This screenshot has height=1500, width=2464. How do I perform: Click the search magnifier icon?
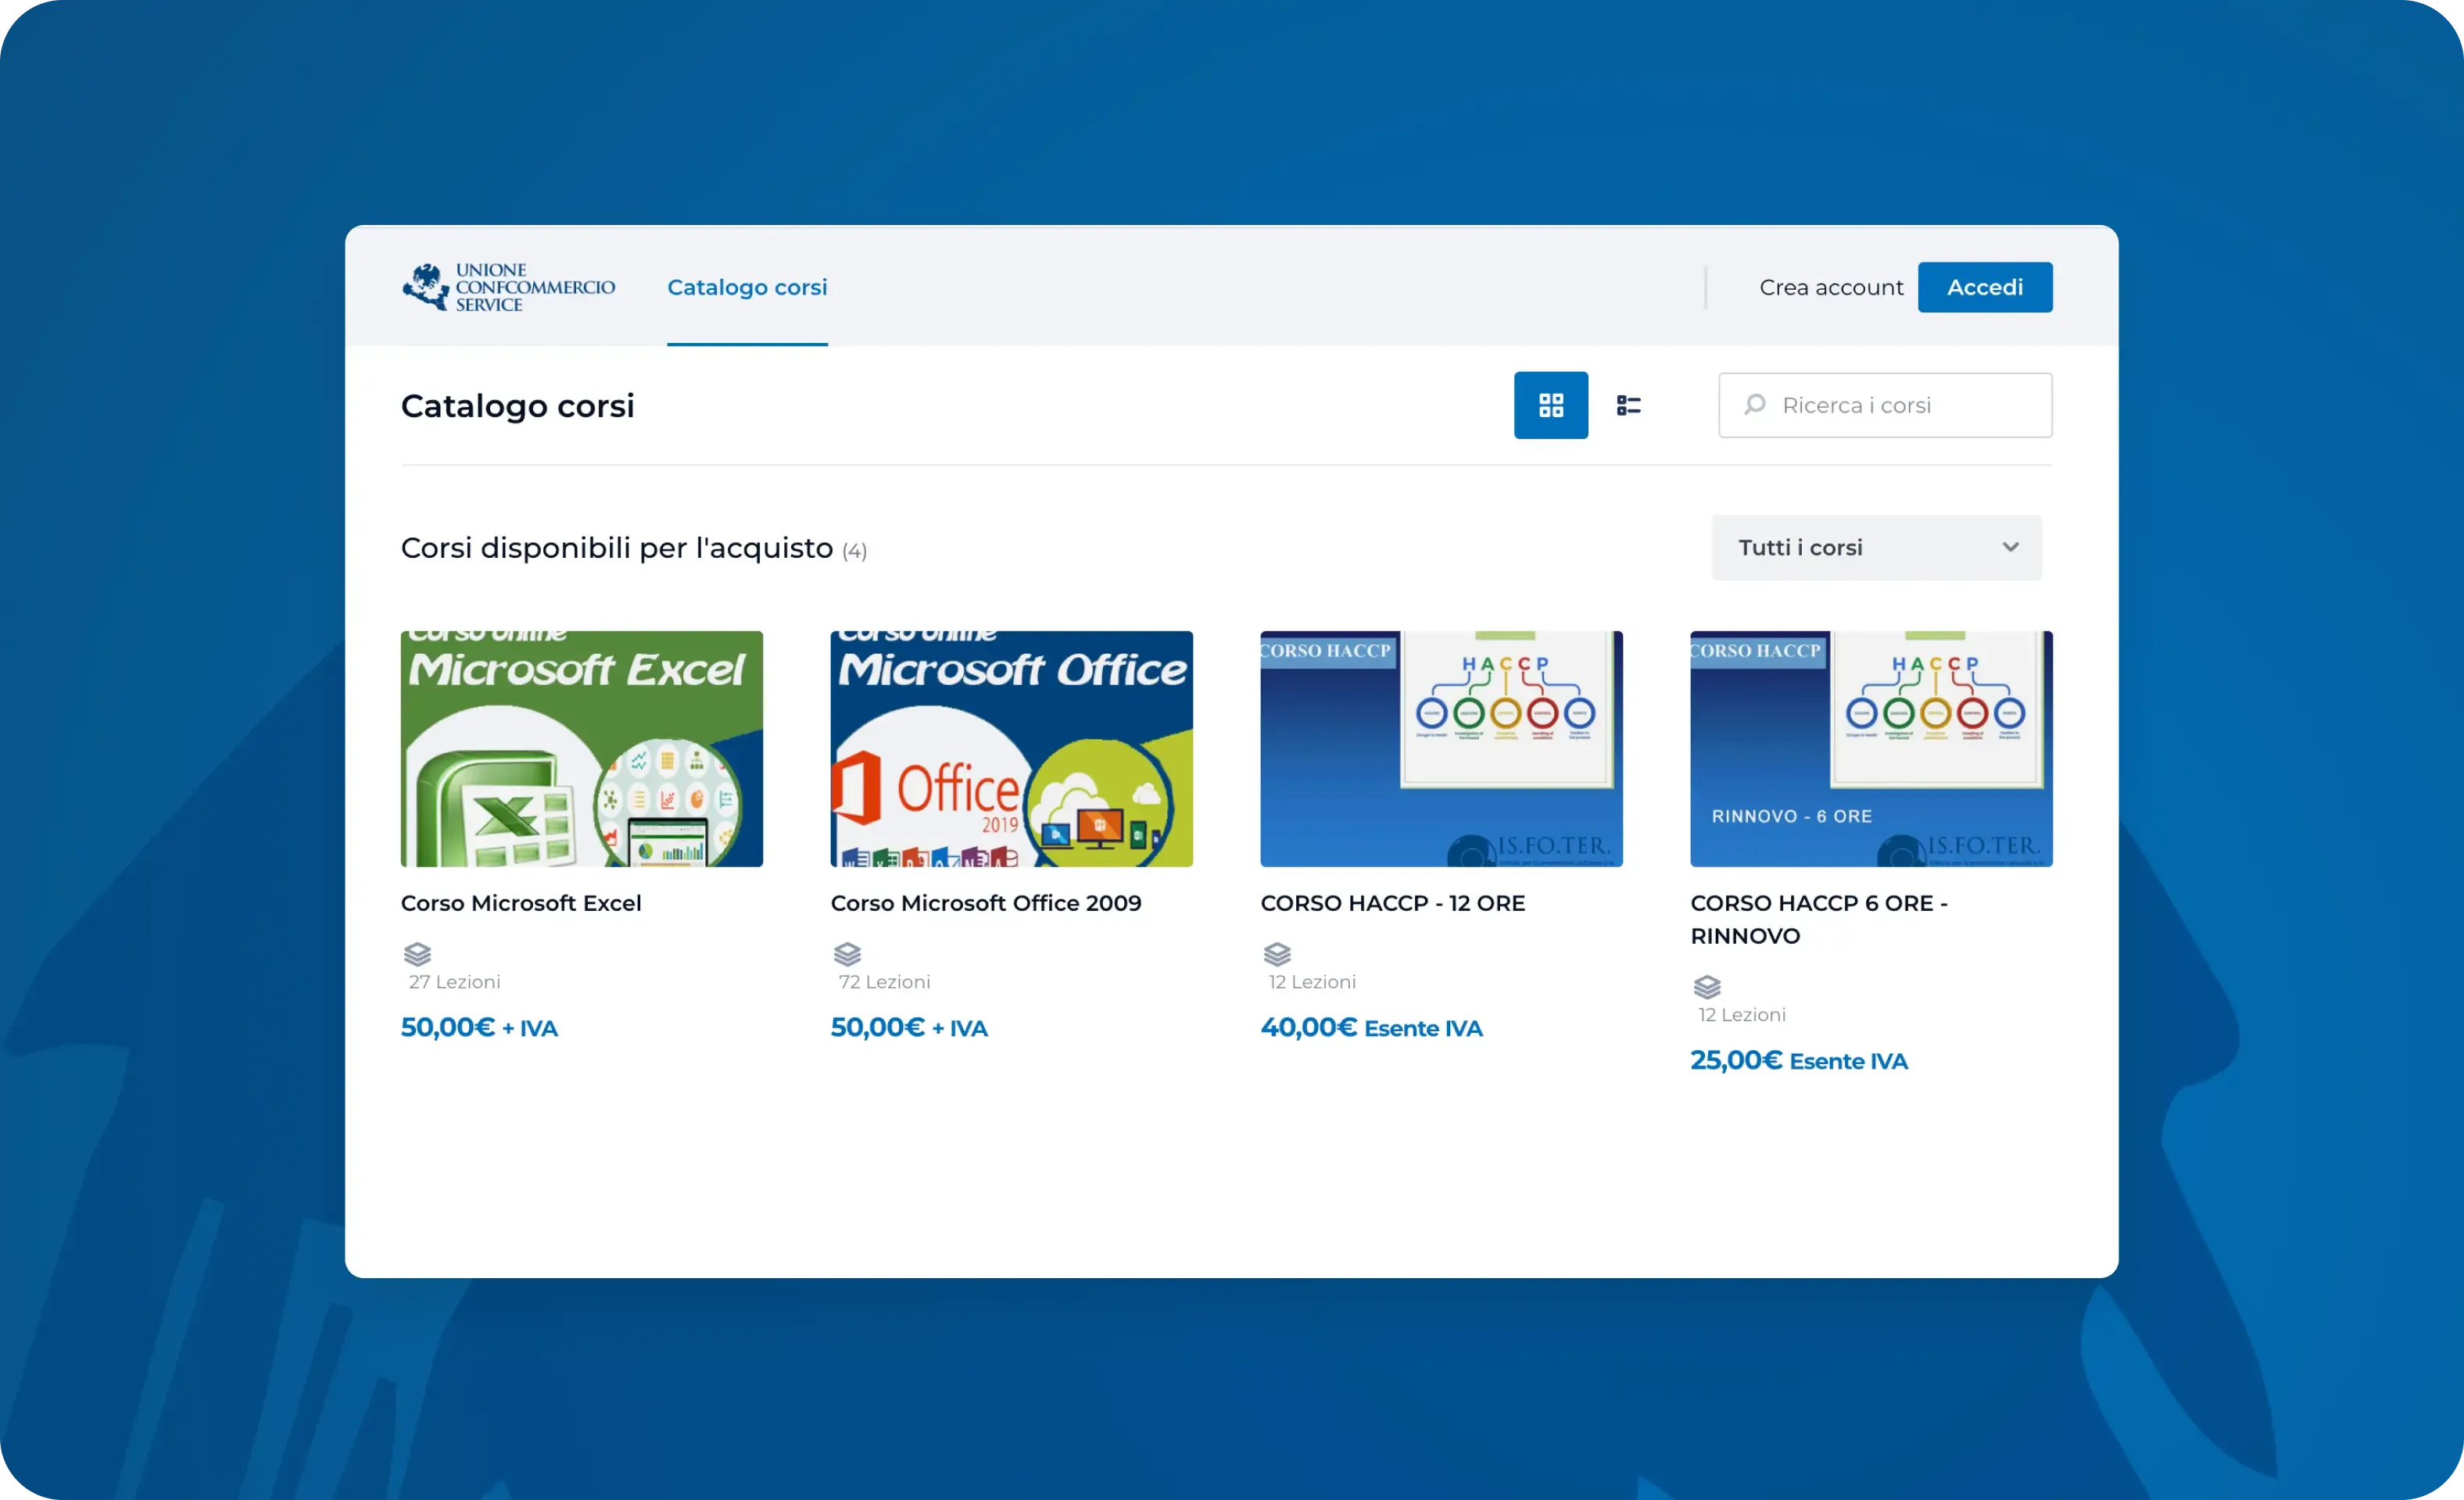pyautogui.click(x=1754, y=405)
